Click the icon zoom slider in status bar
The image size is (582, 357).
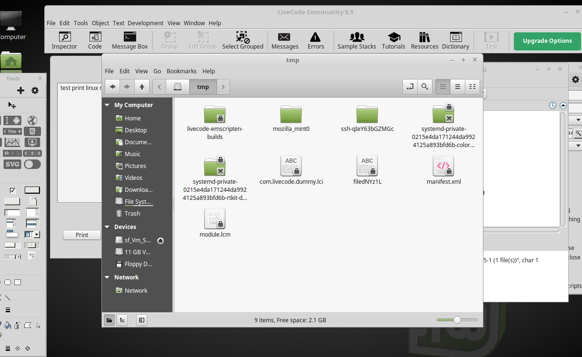(x=457, y=320)
